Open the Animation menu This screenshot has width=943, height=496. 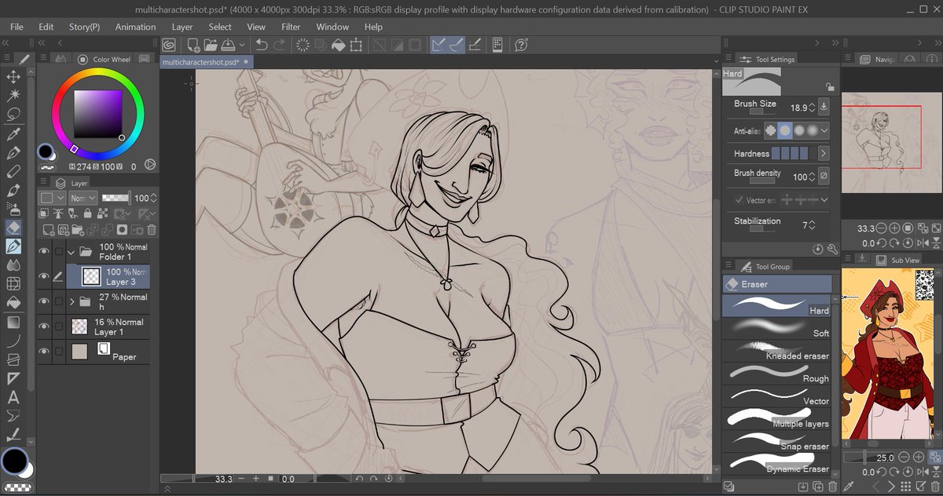[135, 27]
